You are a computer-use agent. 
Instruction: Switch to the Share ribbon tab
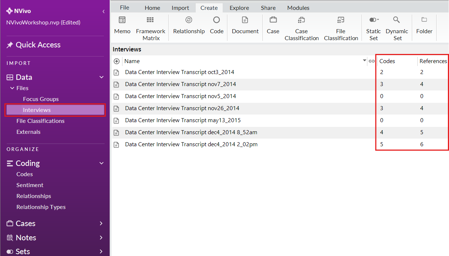pos(268,8)
